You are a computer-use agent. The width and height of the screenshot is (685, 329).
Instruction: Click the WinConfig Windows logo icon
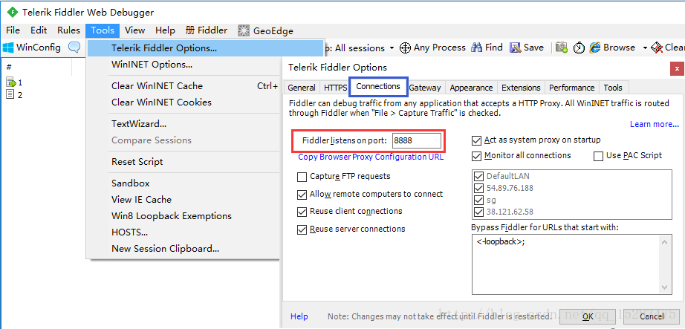point(8,48)
